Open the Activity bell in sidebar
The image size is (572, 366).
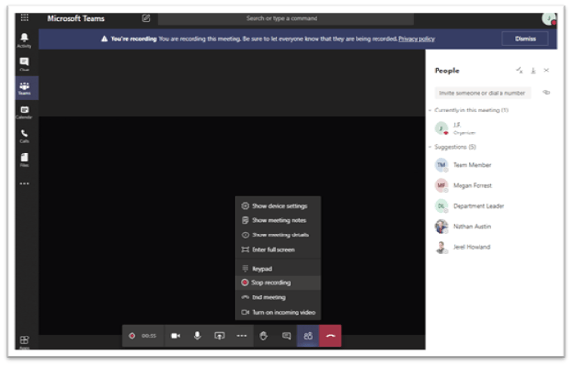(x=24, y=40)
